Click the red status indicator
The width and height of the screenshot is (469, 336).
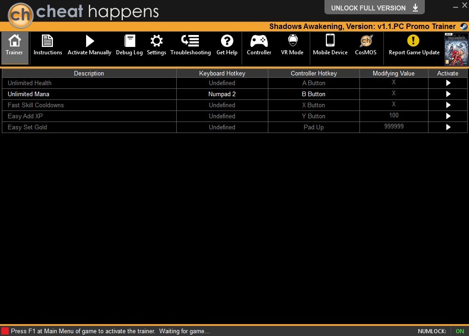click(5, 331)
